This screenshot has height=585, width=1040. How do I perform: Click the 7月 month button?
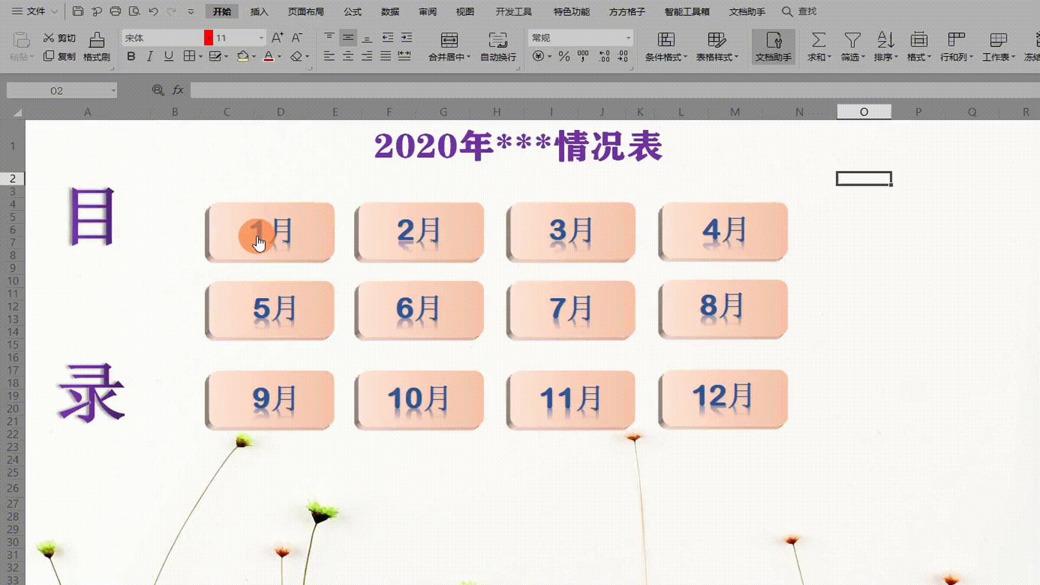point(570,310)
